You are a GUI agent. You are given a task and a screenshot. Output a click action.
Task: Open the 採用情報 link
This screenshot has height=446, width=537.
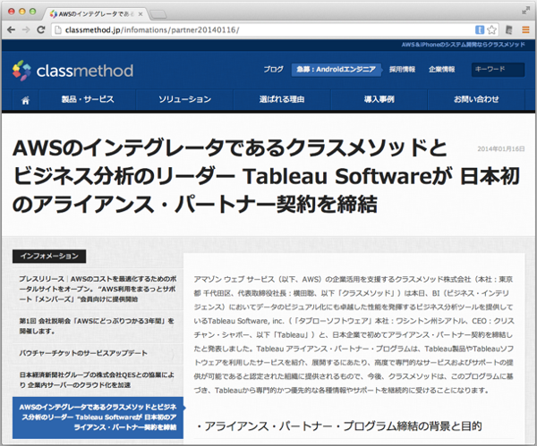coord(402,70)
